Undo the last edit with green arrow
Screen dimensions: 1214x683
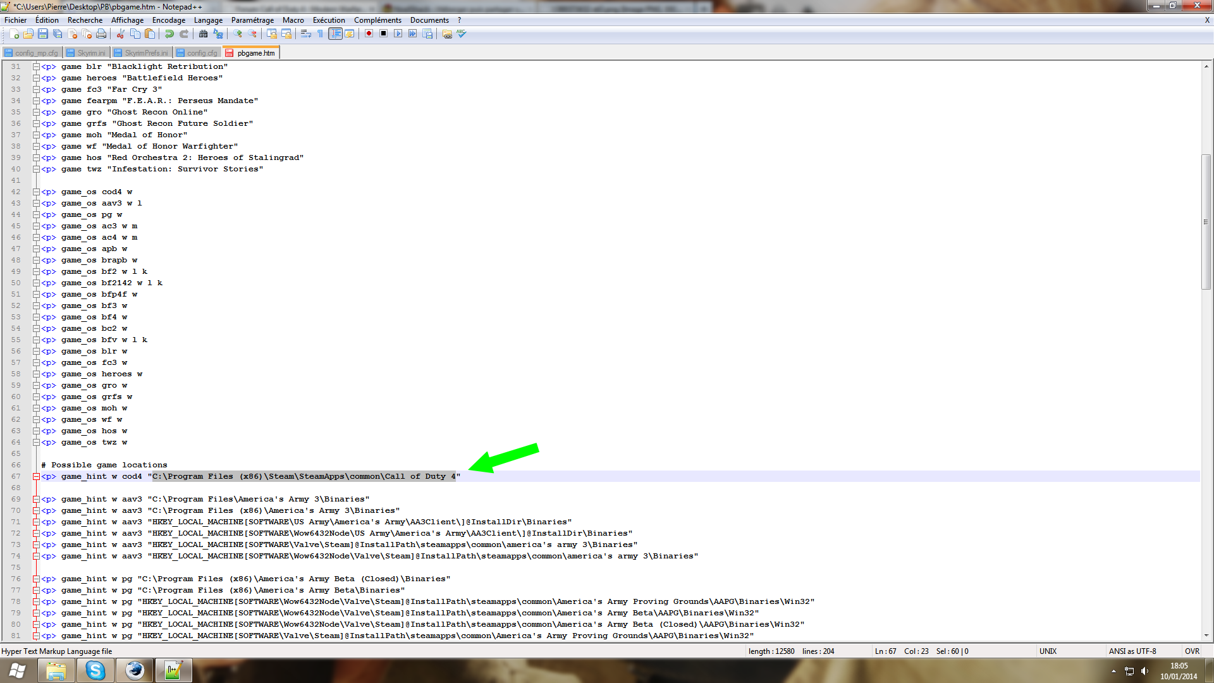(169, 34)
